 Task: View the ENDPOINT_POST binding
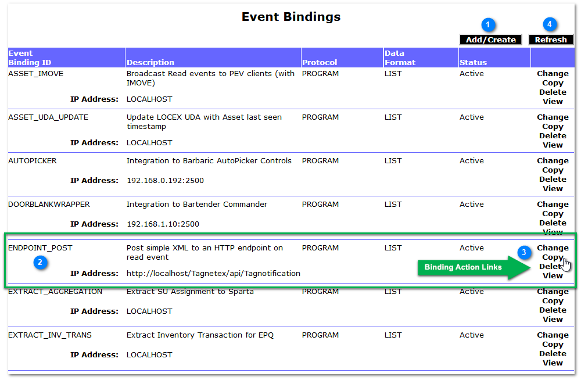(x=553, y=275)
